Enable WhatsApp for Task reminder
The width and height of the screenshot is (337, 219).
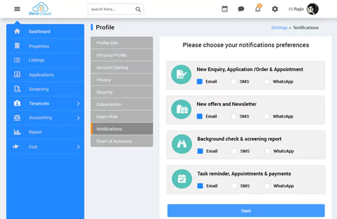click(x=267, y=186)
